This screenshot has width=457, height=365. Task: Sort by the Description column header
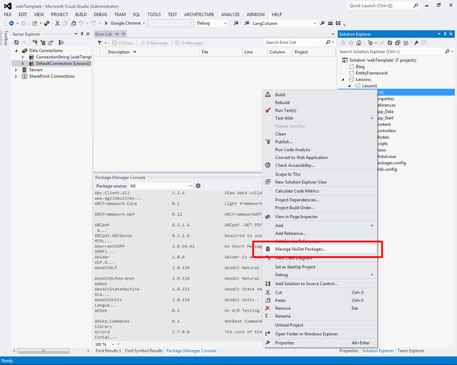tap(153, 52)
